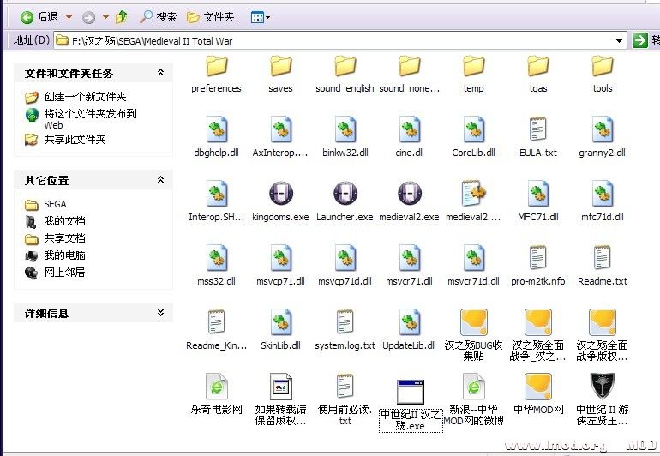Select system.log.txt file
The width and height of the screenshot is (660, 456).
tap(345, 331)
